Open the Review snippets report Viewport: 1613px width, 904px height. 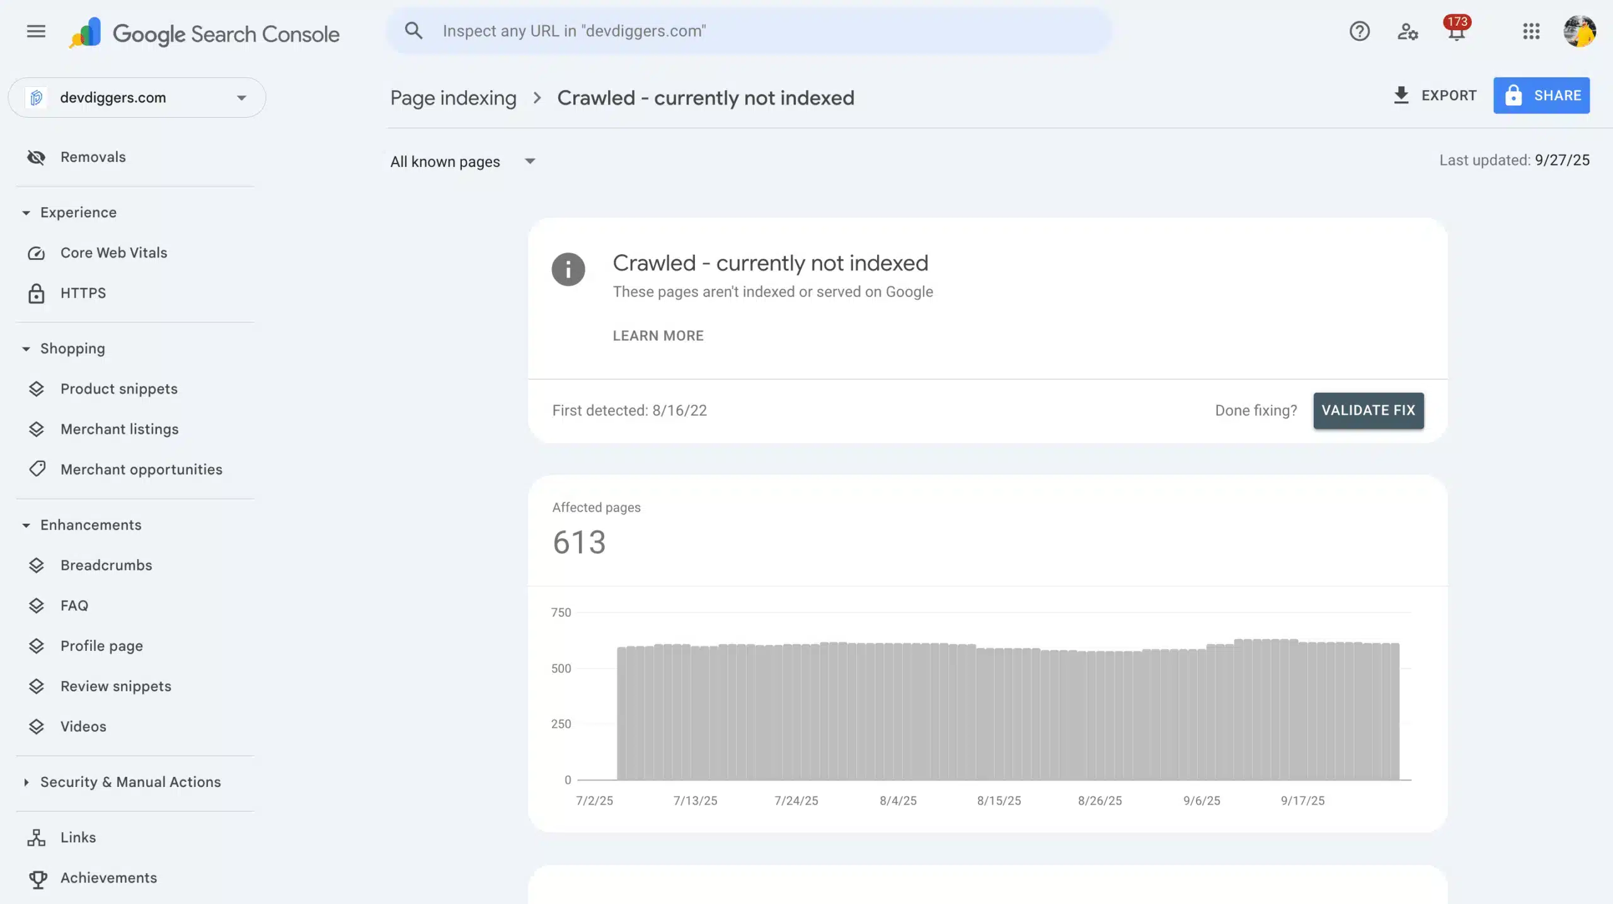click(116, 686)
